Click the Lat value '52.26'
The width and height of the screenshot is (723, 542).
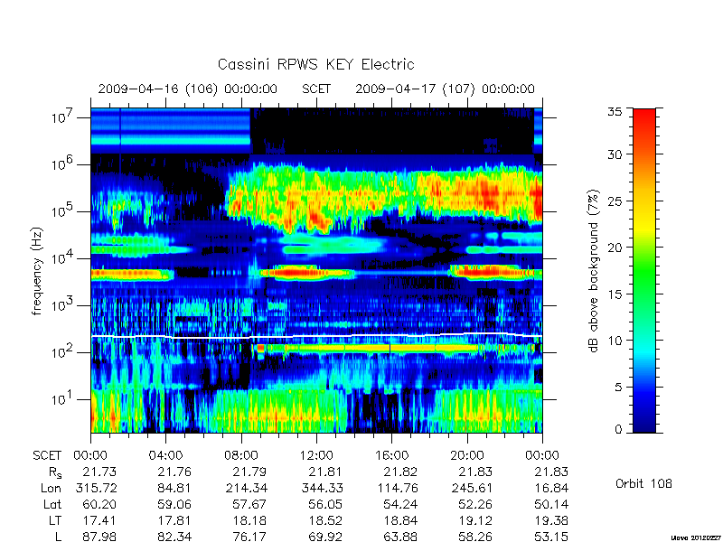[x=475, y=504]
